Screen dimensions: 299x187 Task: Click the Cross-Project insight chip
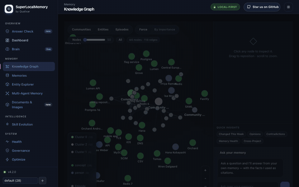tap(252, 141)
